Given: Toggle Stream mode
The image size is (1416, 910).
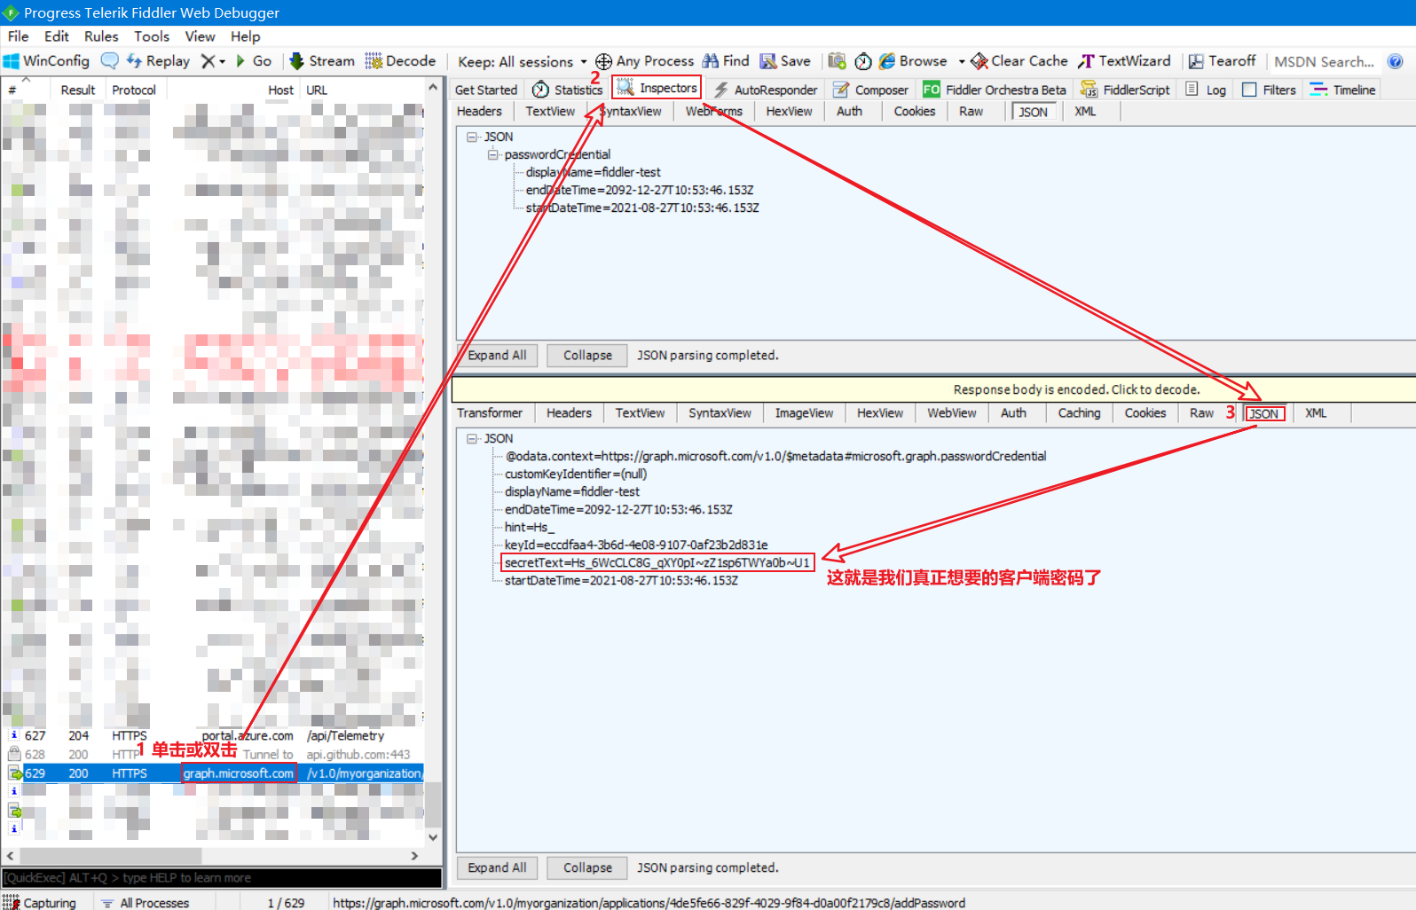Looking at the screenshot, I should coord(322,61).
